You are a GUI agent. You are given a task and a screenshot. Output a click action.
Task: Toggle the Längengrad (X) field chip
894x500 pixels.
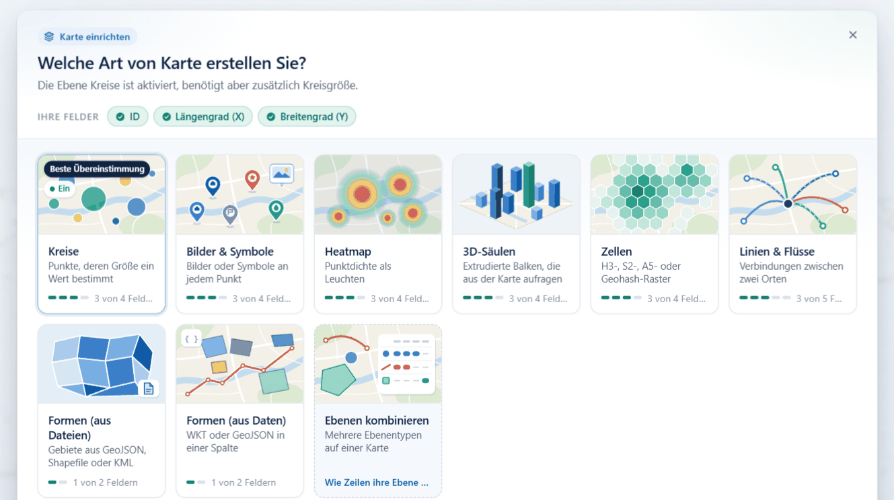pyautogui.click(x=203, y=116)
